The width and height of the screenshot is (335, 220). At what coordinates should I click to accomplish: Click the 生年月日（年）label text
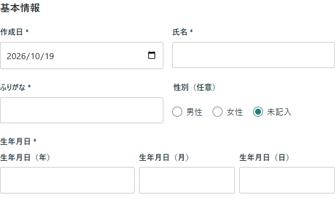(25, 158)
